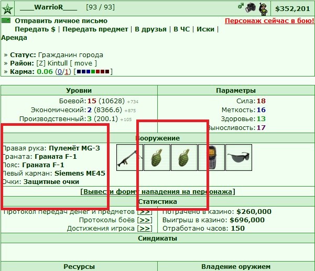
Task: Click the male gender symbol icon
Action: point(241,6)
